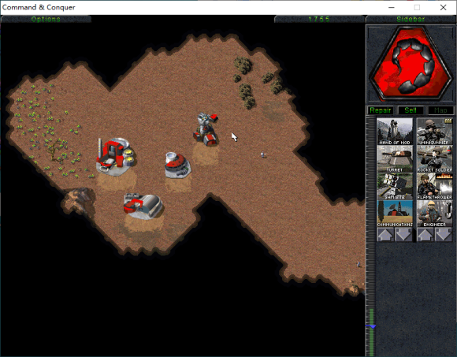Collapse the Sidebar tab
Screen dimensions: 457x357
(411, 19)
